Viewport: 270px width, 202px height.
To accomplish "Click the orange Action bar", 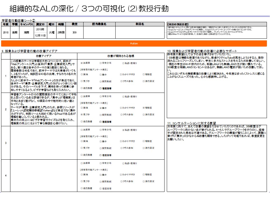I will click(x=134, y=43).
